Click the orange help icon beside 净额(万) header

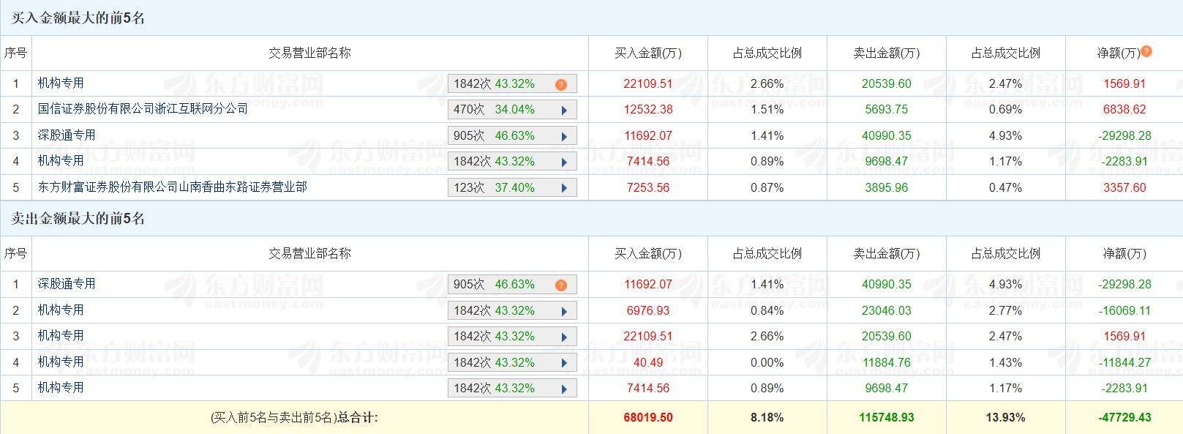(x=1146, y=51)
